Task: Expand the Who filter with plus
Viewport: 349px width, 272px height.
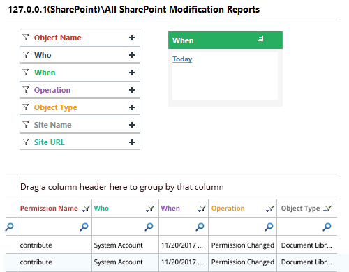Action: (x=132, y=55)
